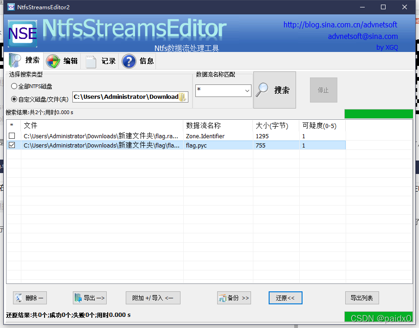Image resolution: width=419 pixels, height=328 pixels.
Task: Click the edit tab shield icon
Action: [x=53, y=61]
